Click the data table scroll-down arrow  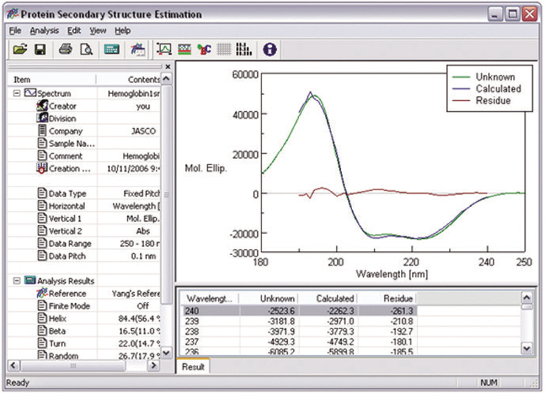point(527,348)
